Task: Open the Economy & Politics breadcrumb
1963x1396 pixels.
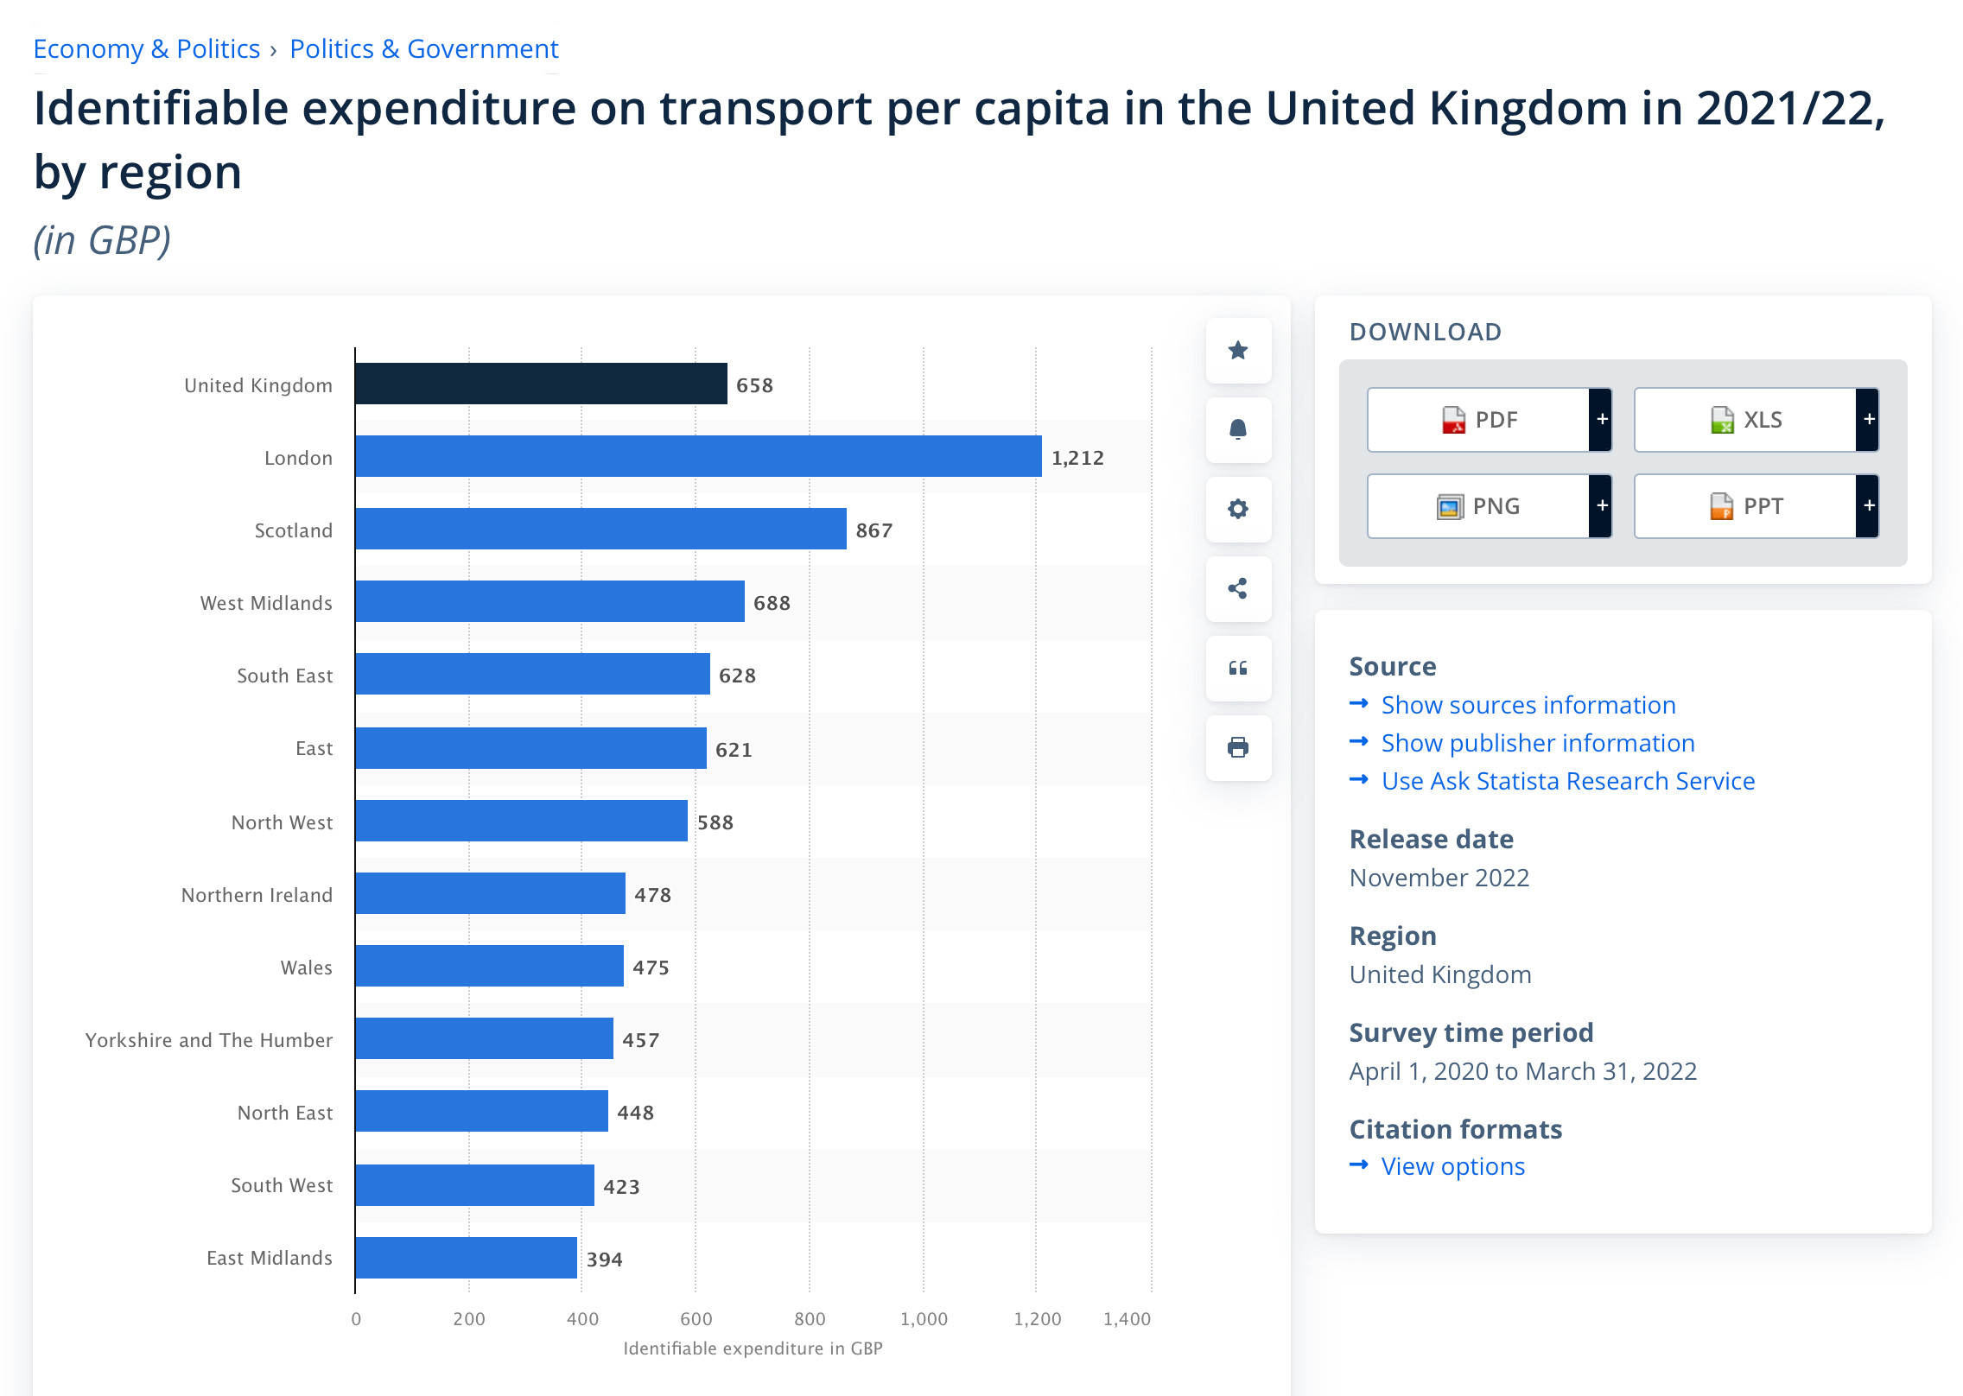Action: pos(147,49)
